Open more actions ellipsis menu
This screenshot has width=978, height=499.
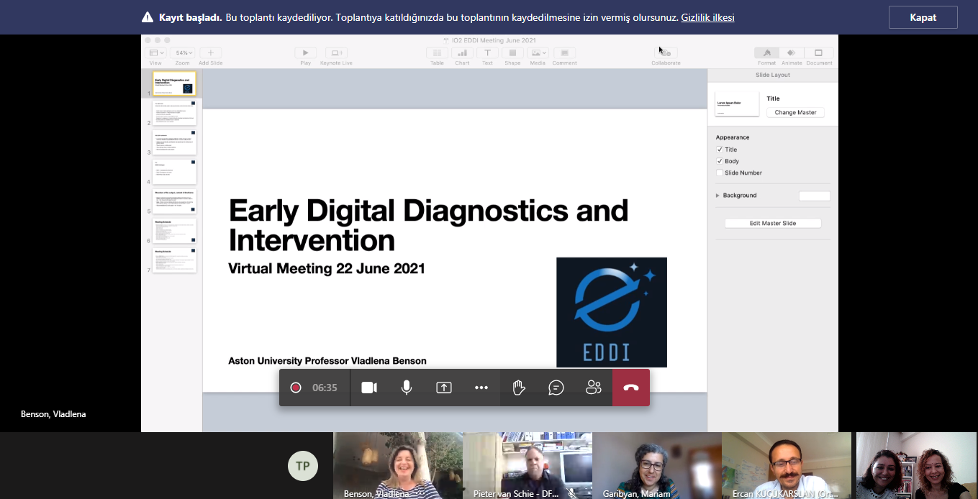click(481, 388)
